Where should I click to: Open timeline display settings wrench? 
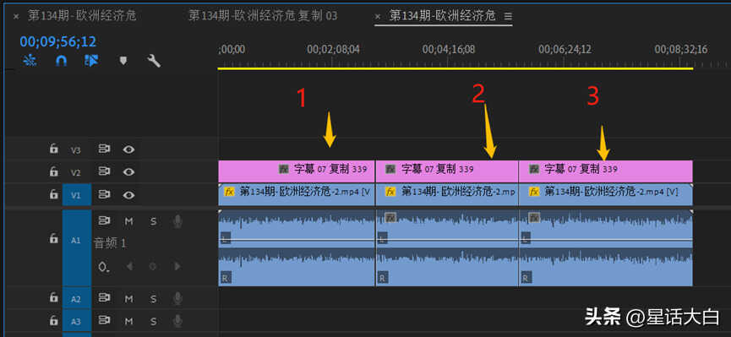[x=154, y=61]
